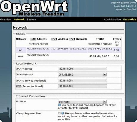
Task: Click the Hostname: OpenWrt header text
Action: point(125,9)
